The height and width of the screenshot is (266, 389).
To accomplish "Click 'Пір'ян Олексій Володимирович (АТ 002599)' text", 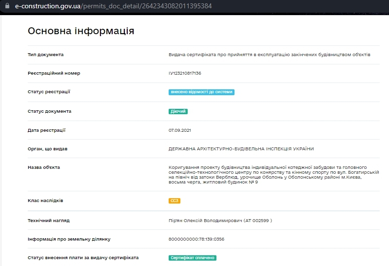I will [x=220, y=221].
